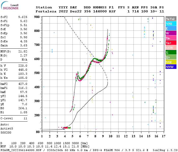Click the h`E value 103.3
The width and height of the screenshot is (178, 152).
point(23,74)
